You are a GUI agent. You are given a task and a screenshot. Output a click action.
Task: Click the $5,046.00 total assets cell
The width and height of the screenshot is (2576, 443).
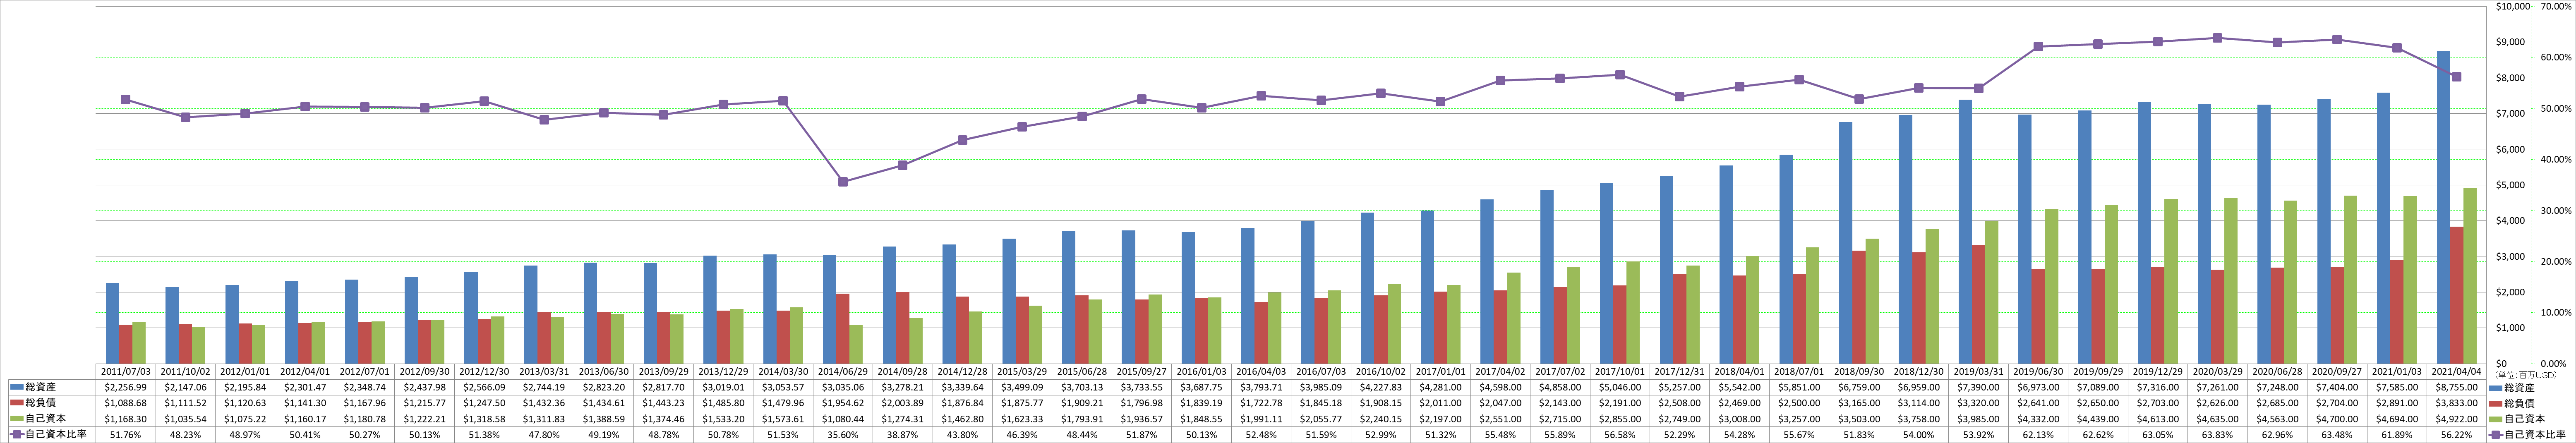click(1620, 387)
